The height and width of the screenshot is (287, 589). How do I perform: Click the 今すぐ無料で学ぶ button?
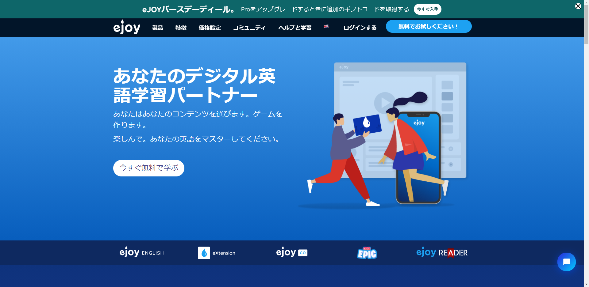tap(148, 168)
